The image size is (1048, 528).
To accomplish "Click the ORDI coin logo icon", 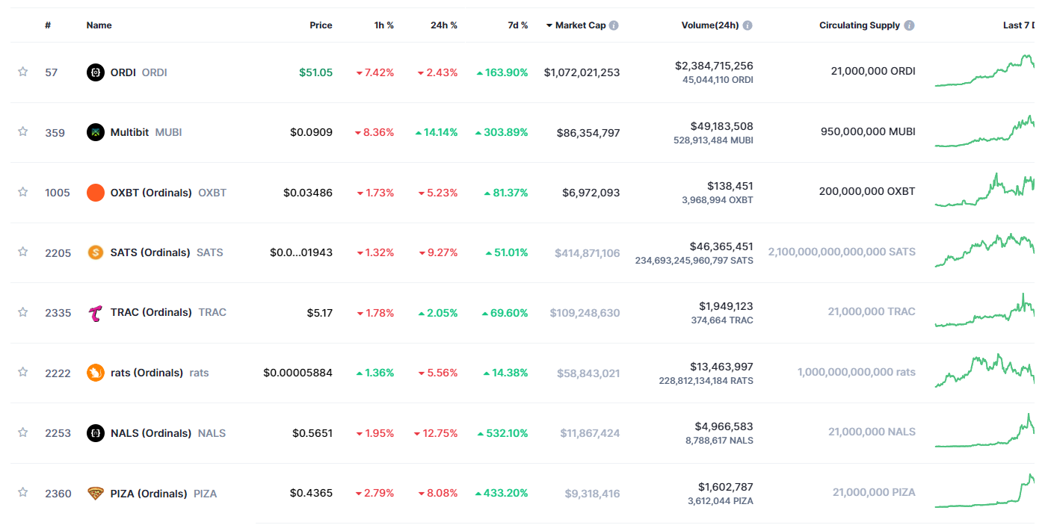I will coord(96,72).
